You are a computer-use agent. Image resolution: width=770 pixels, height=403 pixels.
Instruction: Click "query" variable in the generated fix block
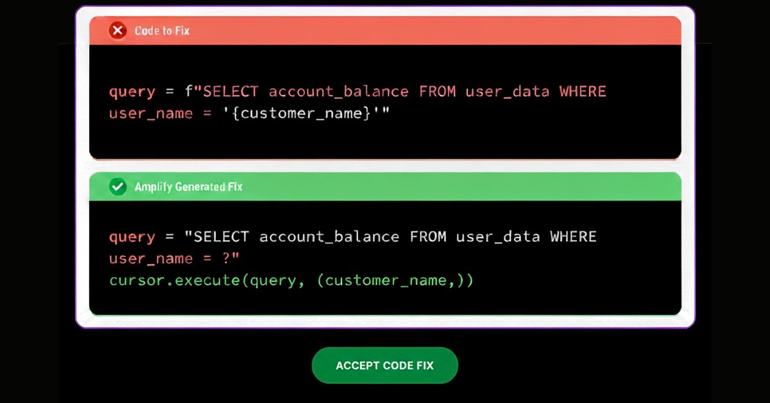(x=132, y=237)
